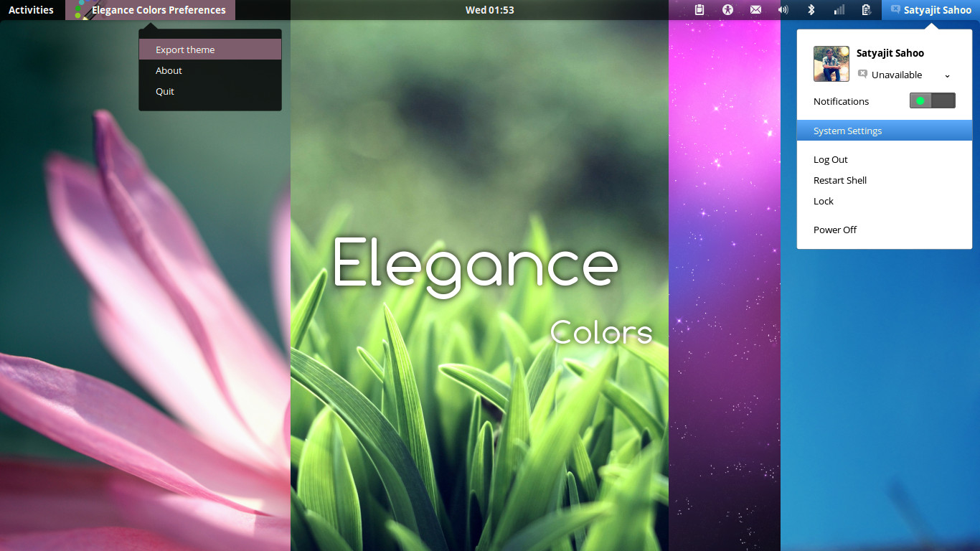Click Power Off
The width and height of the screenshot is (980, 551).
pyautogui.click(x=834, y=229)
